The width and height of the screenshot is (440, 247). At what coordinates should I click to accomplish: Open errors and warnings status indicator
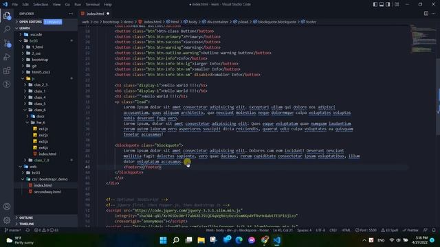click(46, 231)
